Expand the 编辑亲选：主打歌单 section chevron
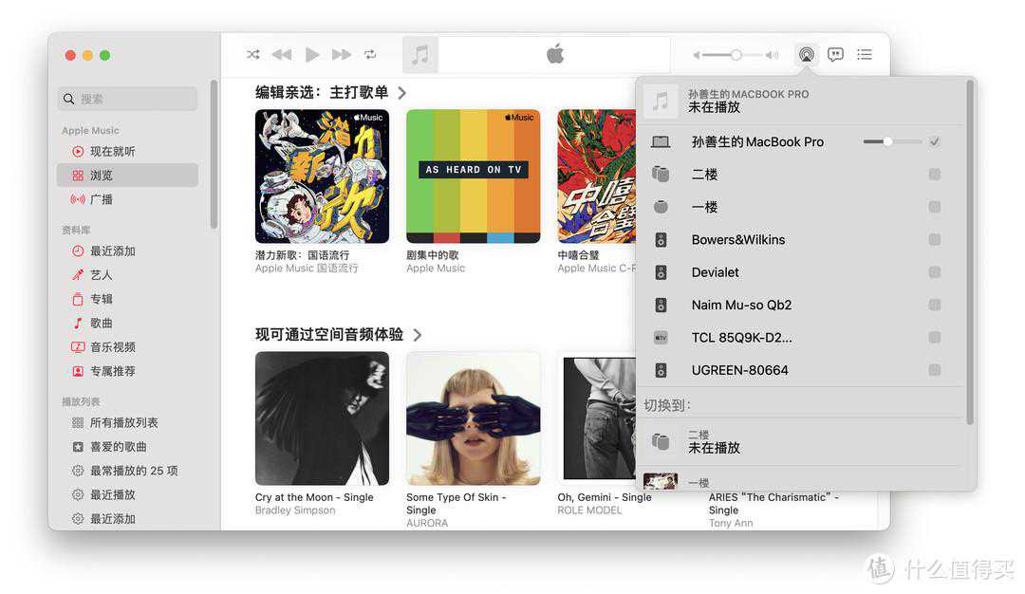The height and width of the screenshot is (594, 1025). [402, 93]
